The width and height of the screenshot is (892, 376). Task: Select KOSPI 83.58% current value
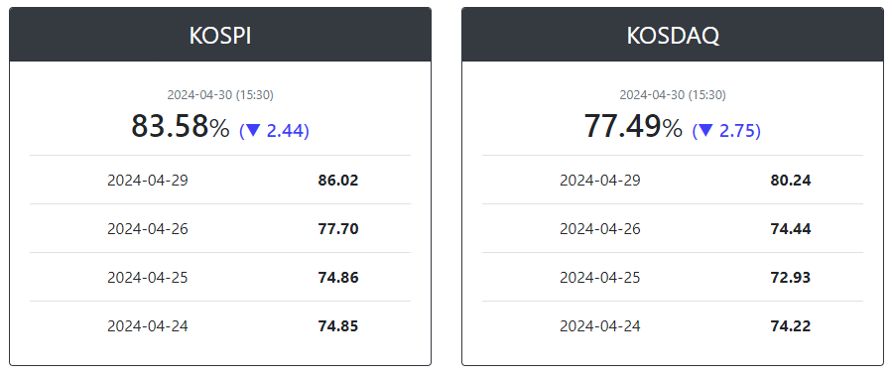click(x=181, y=126)
